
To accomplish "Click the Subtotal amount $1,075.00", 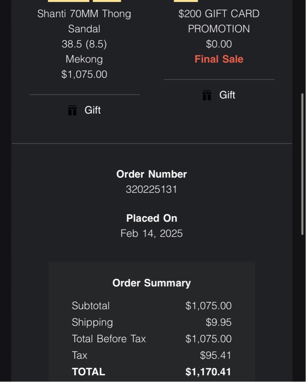I will coord(208,306).
